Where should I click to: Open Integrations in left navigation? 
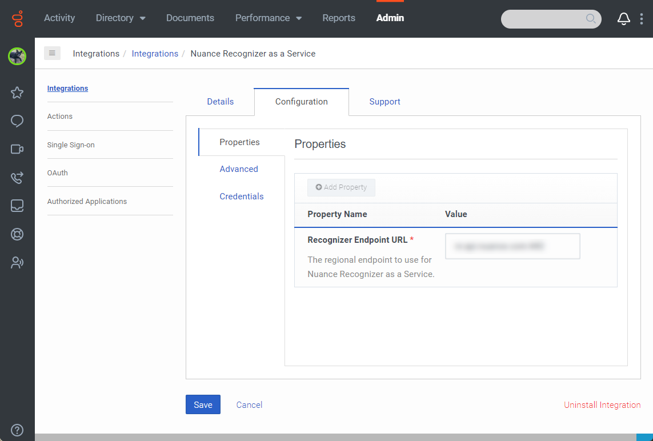(x=67, y=89)
